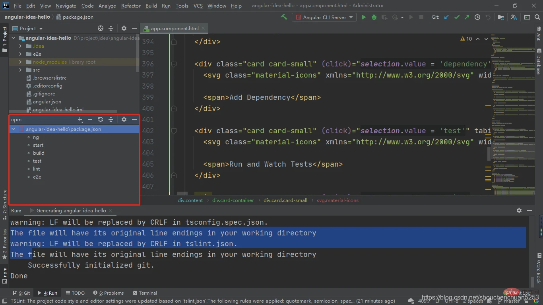Click div.card-container breadcrumb
Screen dimensions: 543x305
click(x=233, y=200)
